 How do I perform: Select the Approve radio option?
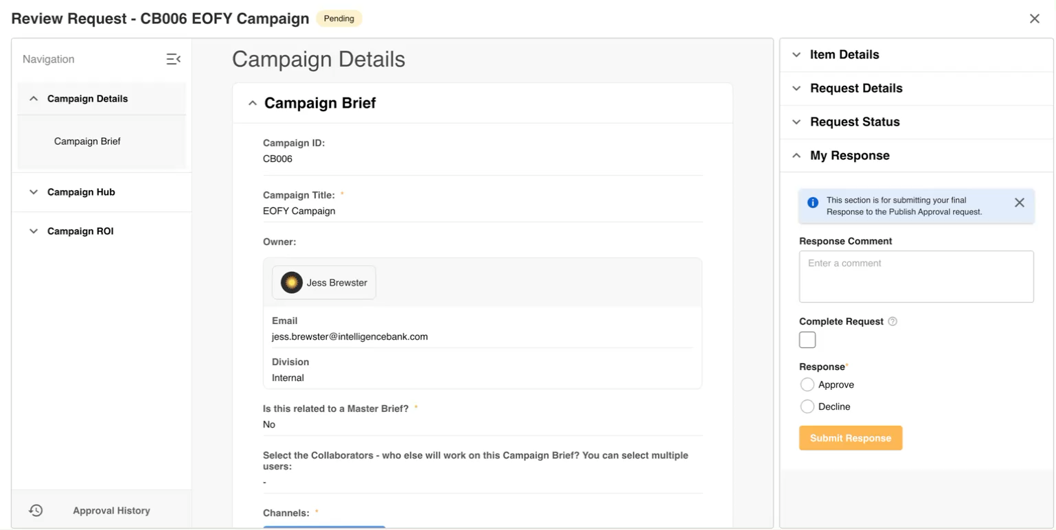807,384
